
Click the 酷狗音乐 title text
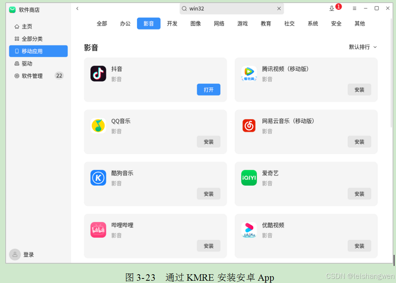pos(122,173)
